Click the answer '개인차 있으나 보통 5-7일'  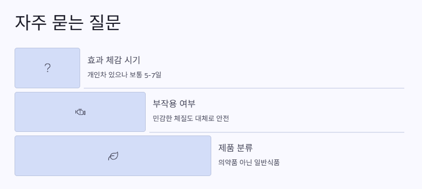point(124,75)
